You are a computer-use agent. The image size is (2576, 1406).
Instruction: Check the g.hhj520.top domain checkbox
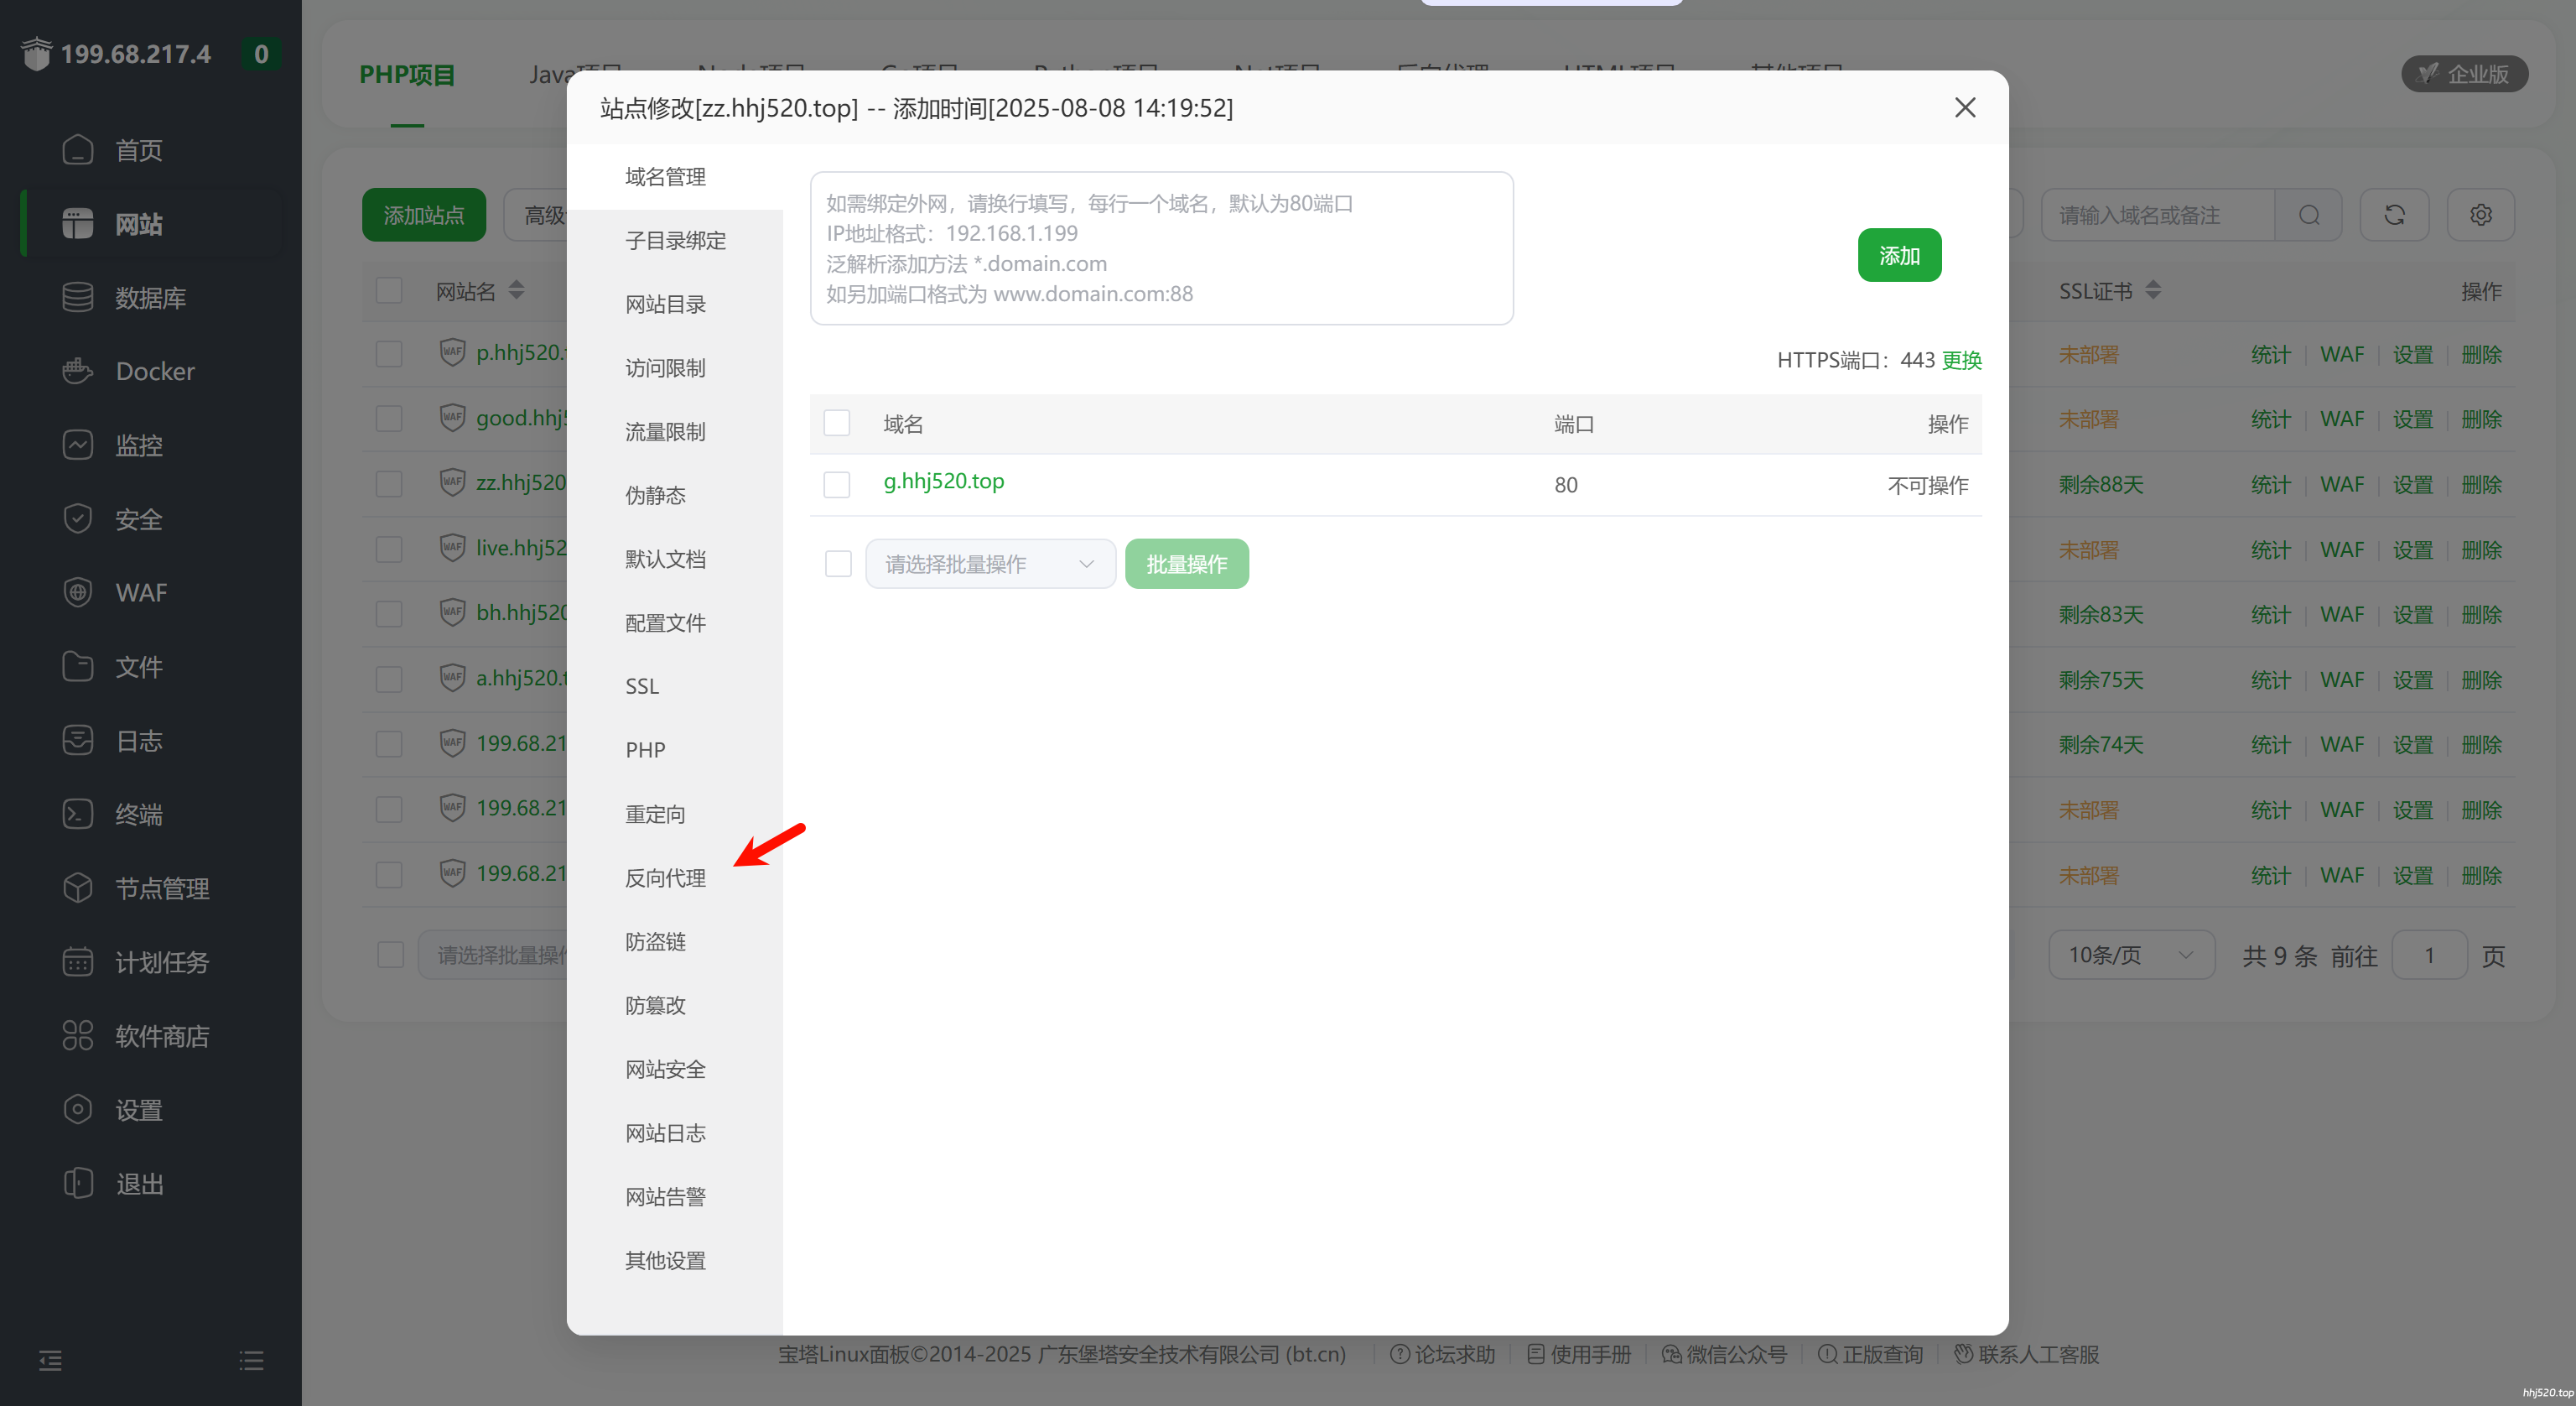[x=837, y=486]
